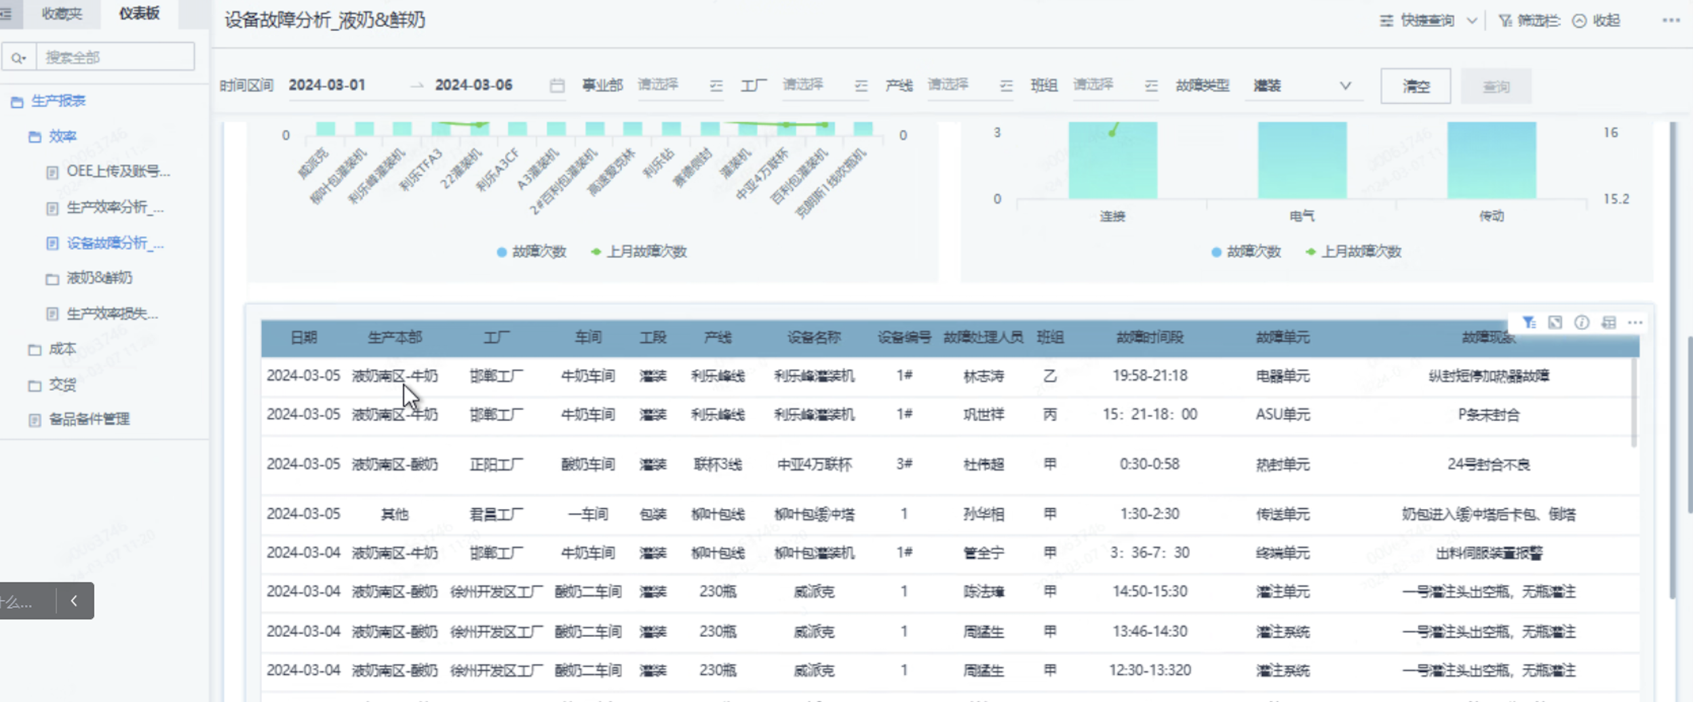Focus the 搜索全部 search box
The height and width of the screenshot is (702, 1693).
click(115, 57)
